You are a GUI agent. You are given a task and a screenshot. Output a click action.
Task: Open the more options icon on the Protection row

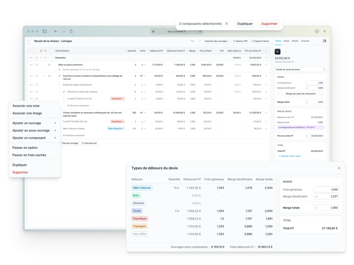266,58
